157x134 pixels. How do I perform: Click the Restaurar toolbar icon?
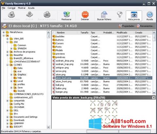66,14
